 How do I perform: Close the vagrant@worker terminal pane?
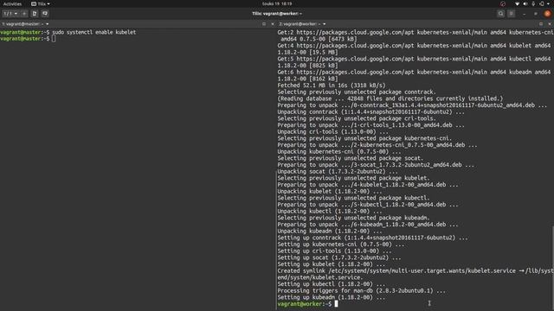click(550, 24)
